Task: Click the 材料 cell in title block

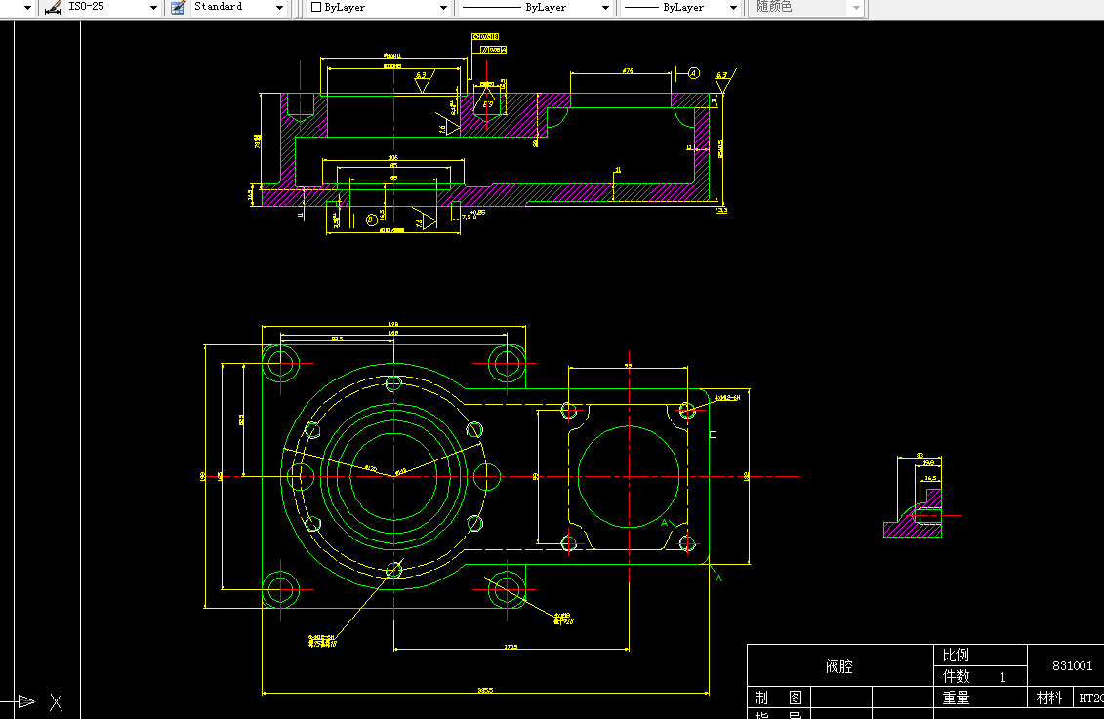Action: 1049,698
